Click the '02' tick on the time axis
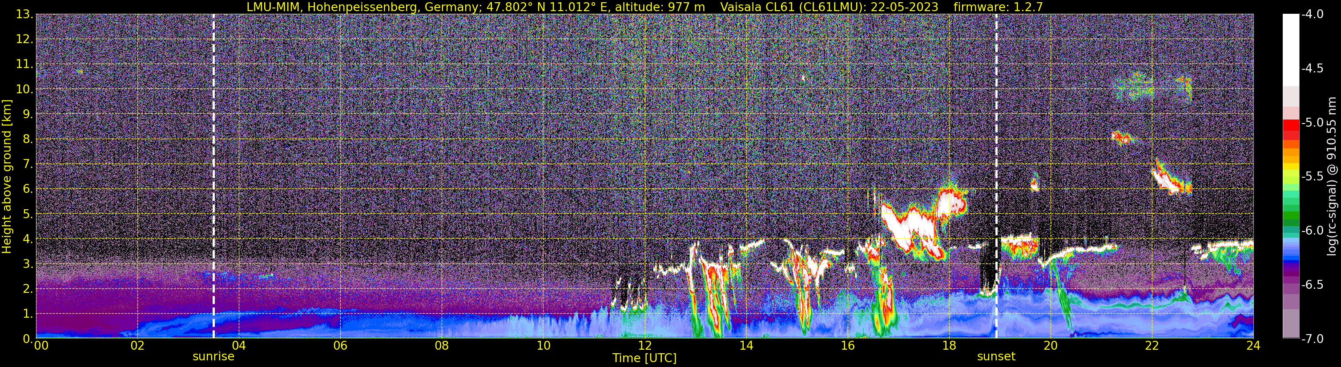 pyautogui.click(x=137, y=345)
